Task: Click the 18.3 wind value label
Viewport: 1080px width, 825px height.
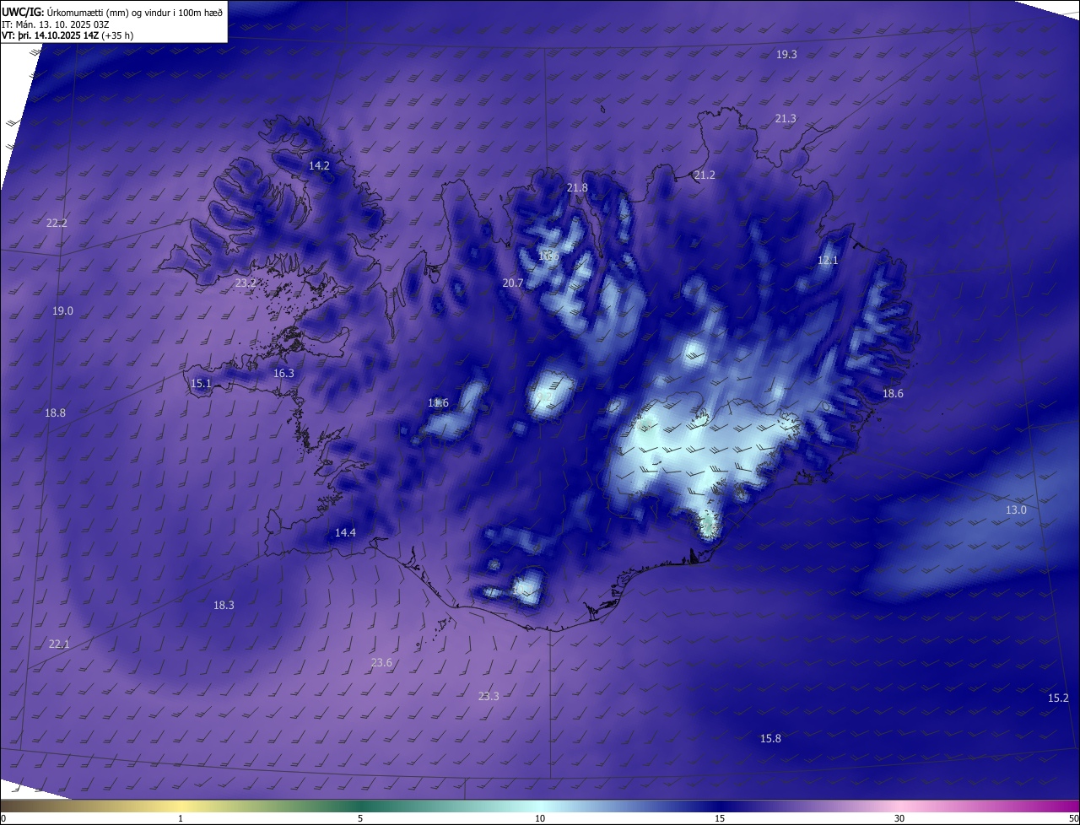Action: click(224, 606)
